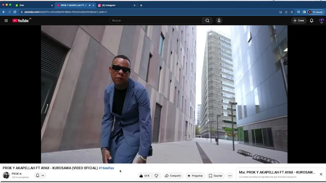Close the Instagram tab

coord(134,5)
